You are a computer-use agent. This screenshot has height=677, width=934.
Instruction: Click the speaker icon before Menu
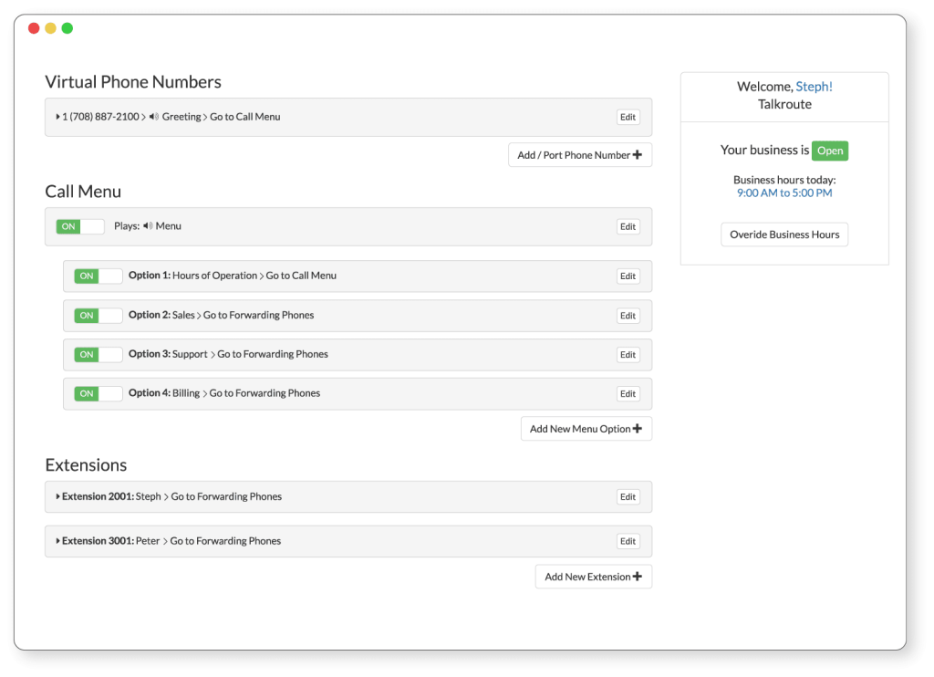148,226
